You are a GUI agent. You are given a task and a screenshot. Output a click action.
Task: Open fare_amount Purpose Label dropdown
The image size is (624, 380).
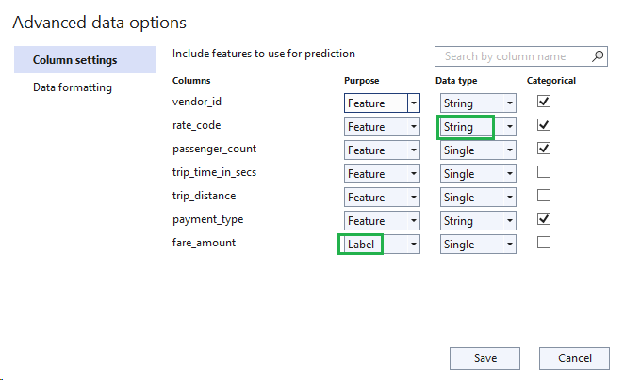pos(382,245)
